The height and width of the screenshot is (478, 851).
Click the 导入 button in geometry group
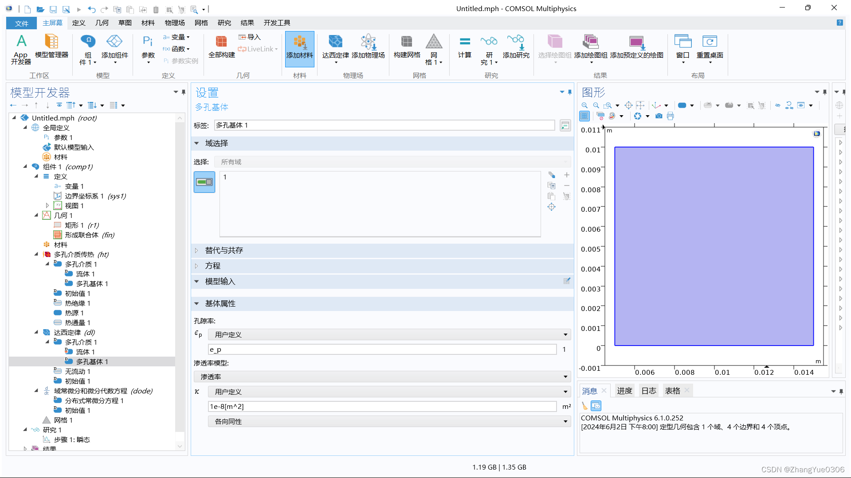[250, 37]
